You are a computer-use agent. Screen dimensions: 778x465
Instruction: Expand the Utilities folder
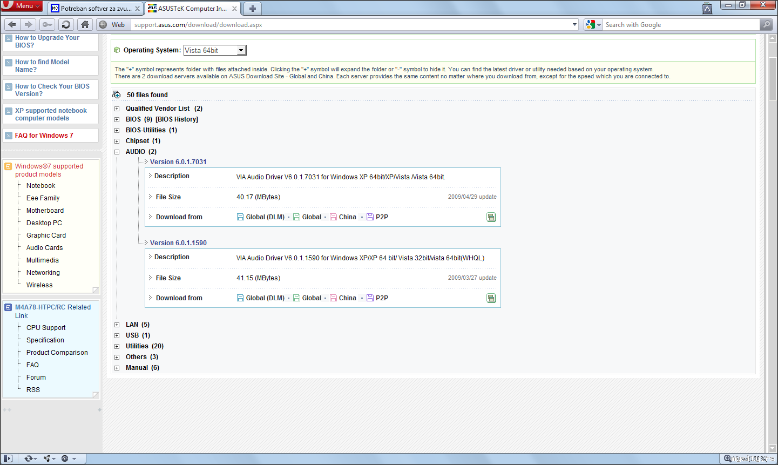click(117, 346)
